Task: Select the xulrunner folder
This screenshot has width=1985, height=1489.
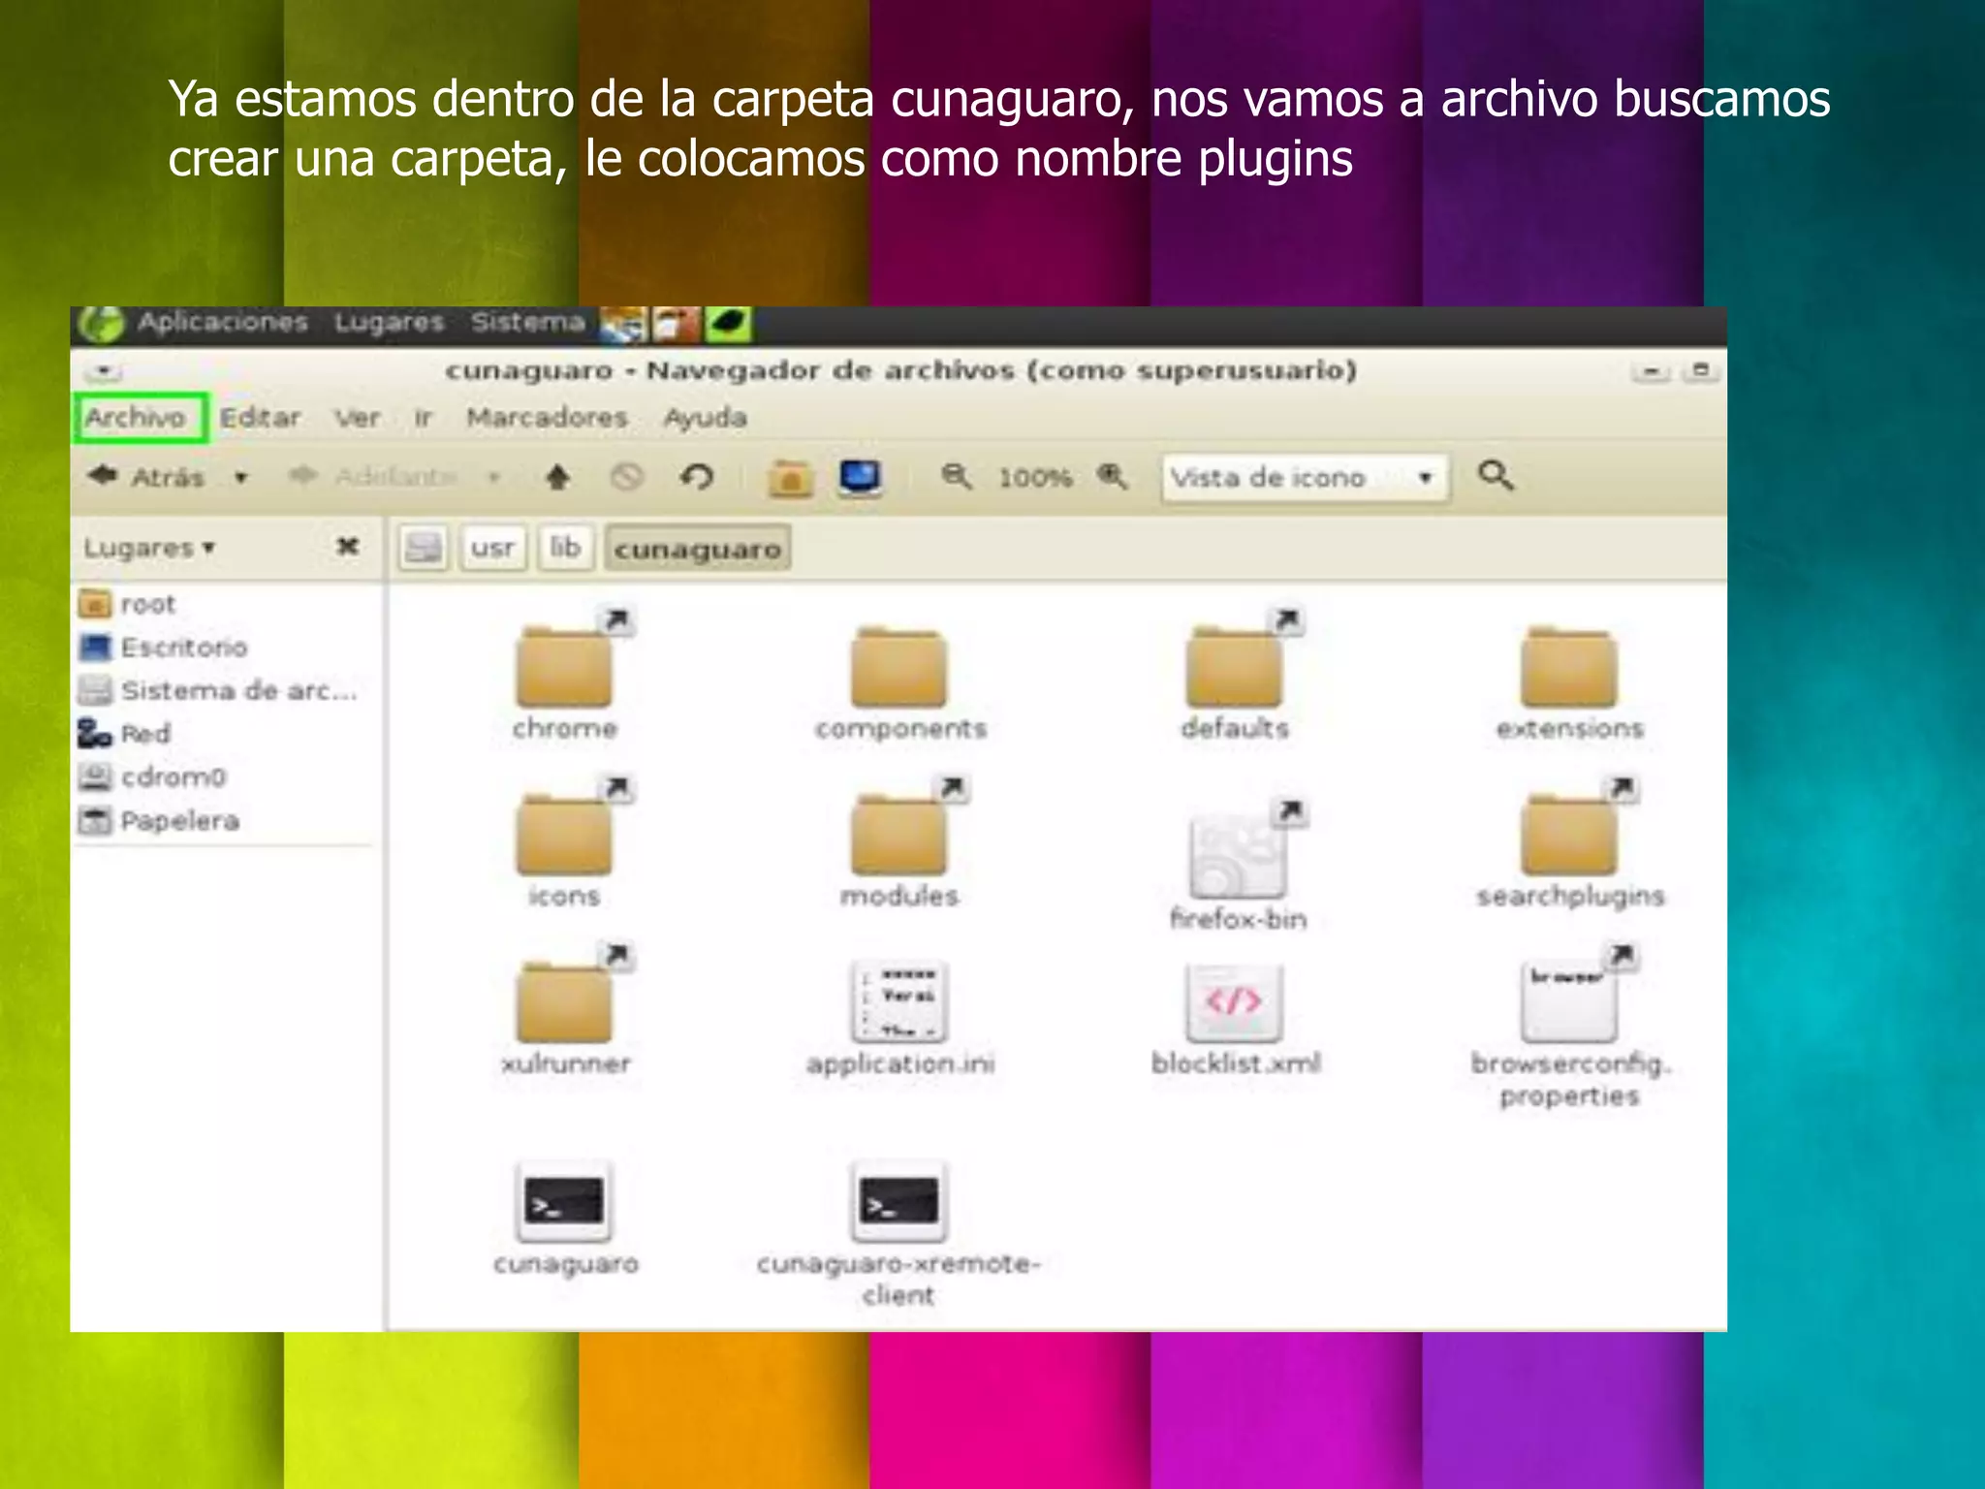Action: tap(565, 1011)
